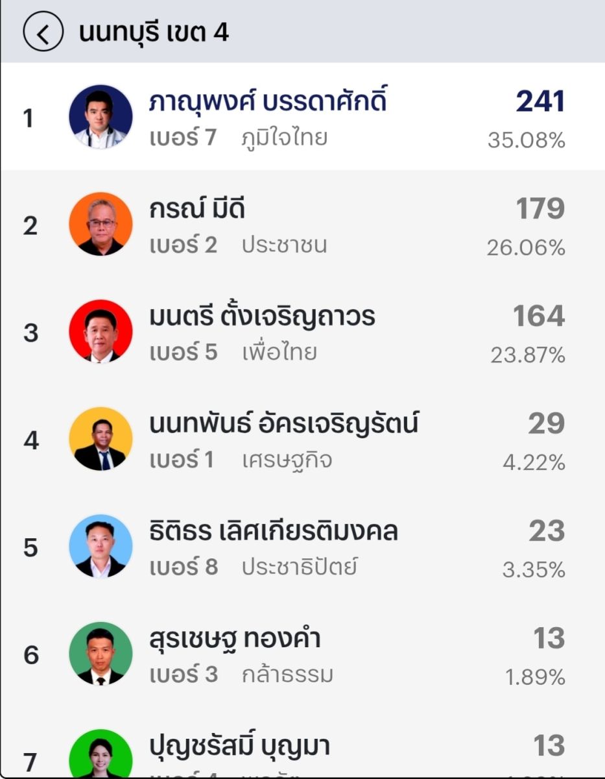Tap กรณ์ มีดี's orange avatar photo
The width and height of the screenshot is (605, 779).
(x=101, y=224)
